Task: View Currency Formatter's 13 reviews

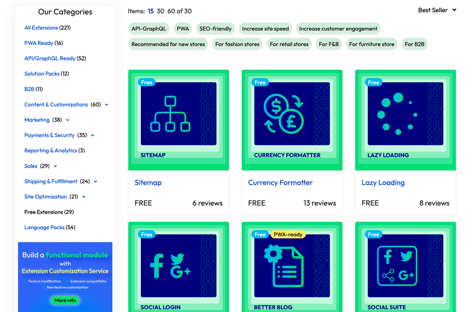Action: (x=320, y=203)
